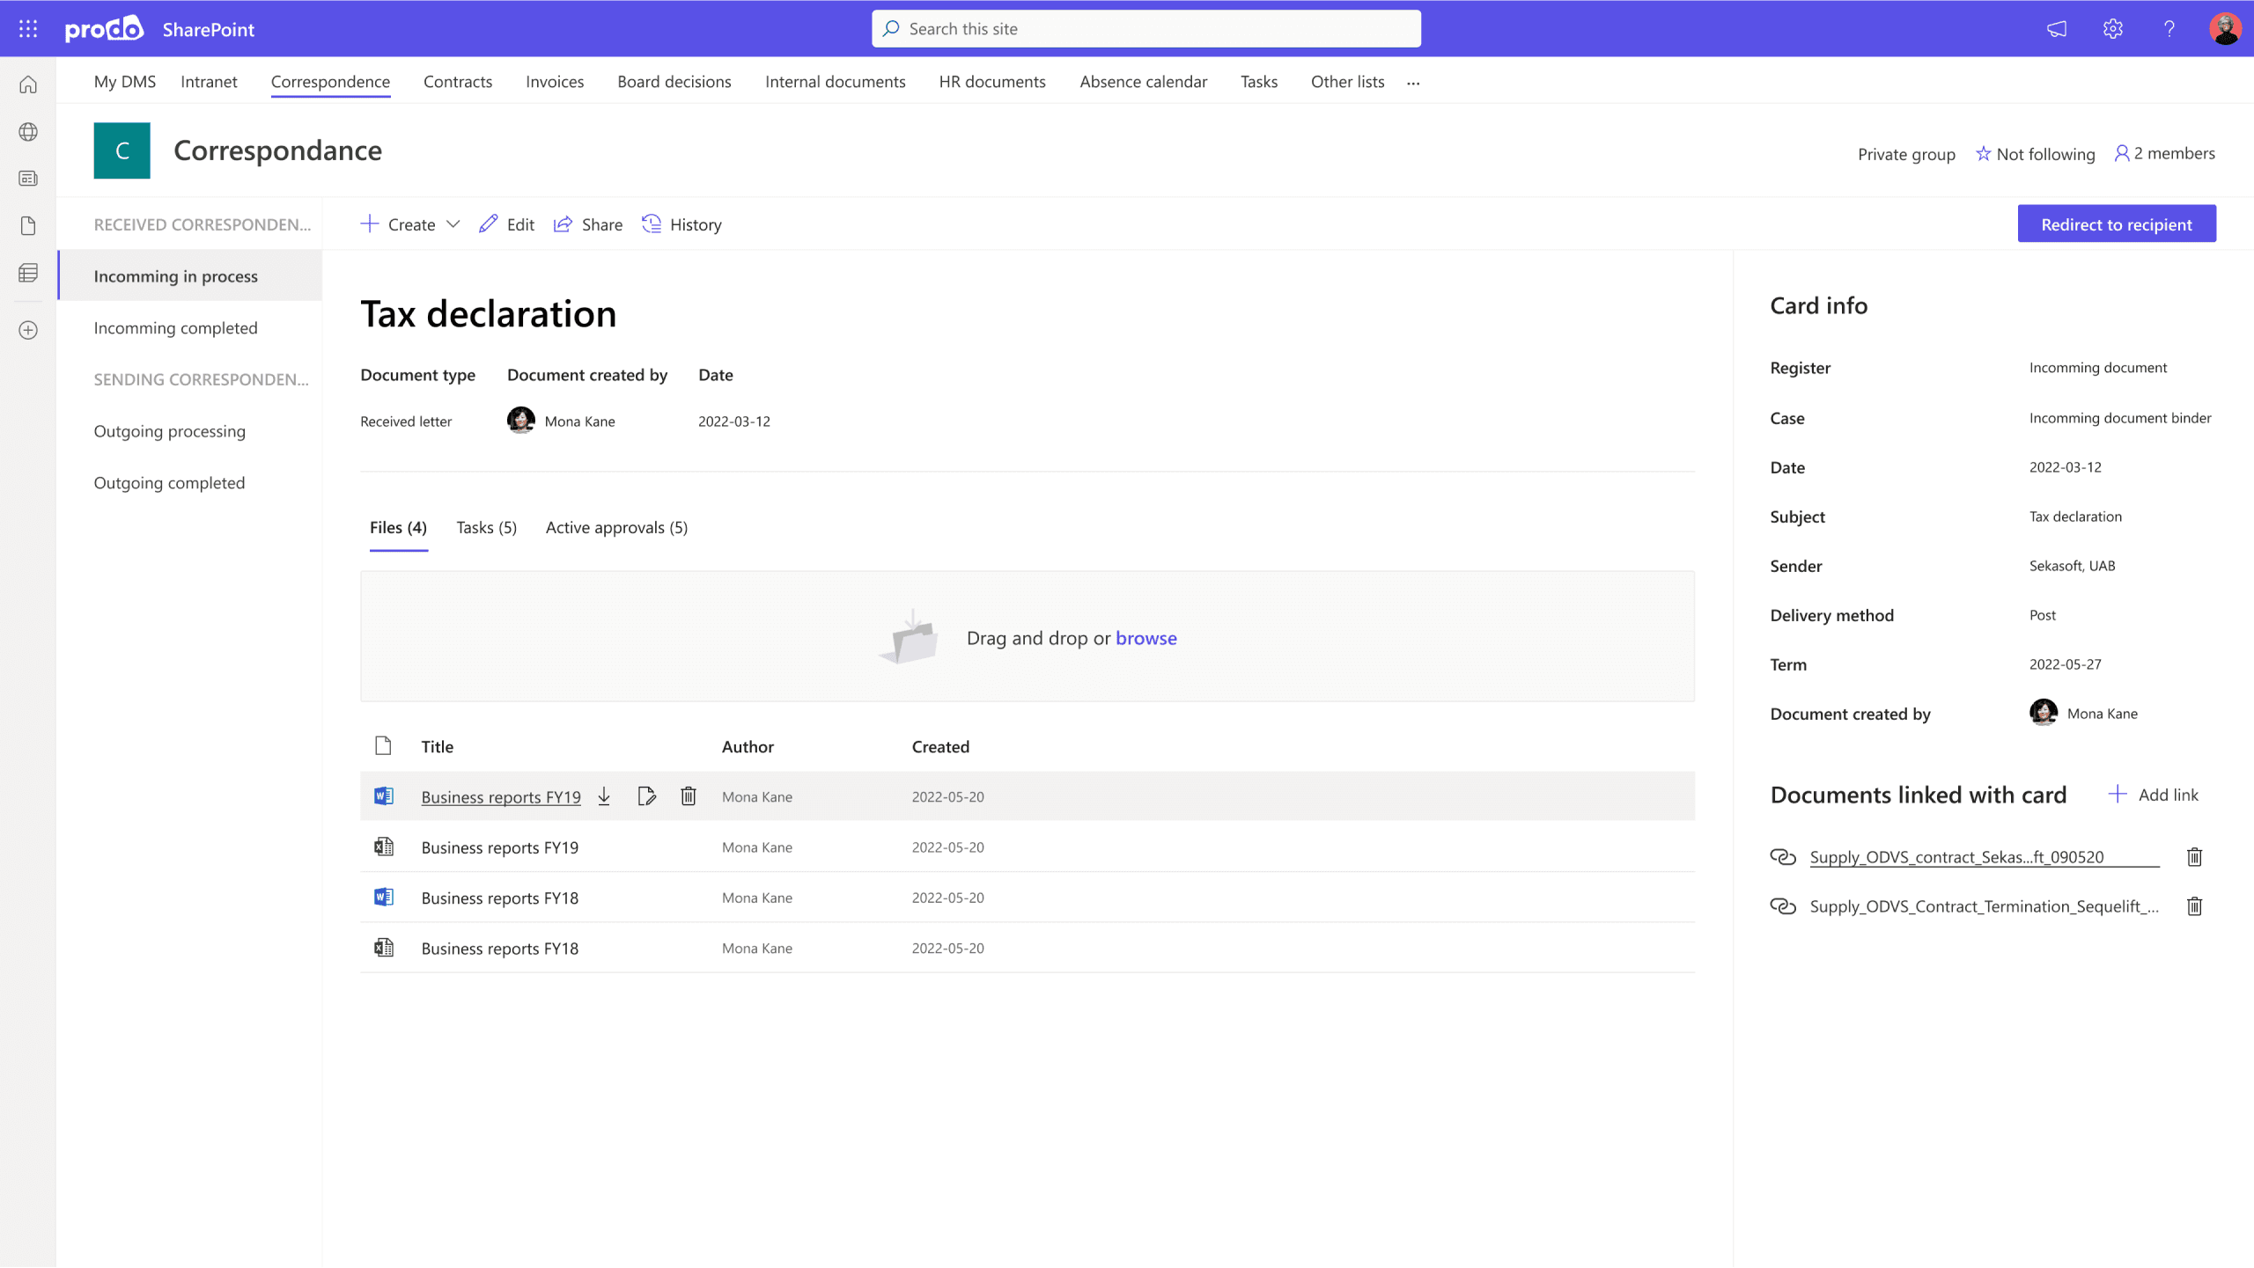This screenshot has height=1268, width=2254.
Task: Click the Search this site field
Action: pyautogui.click(x=1145, y=29)
